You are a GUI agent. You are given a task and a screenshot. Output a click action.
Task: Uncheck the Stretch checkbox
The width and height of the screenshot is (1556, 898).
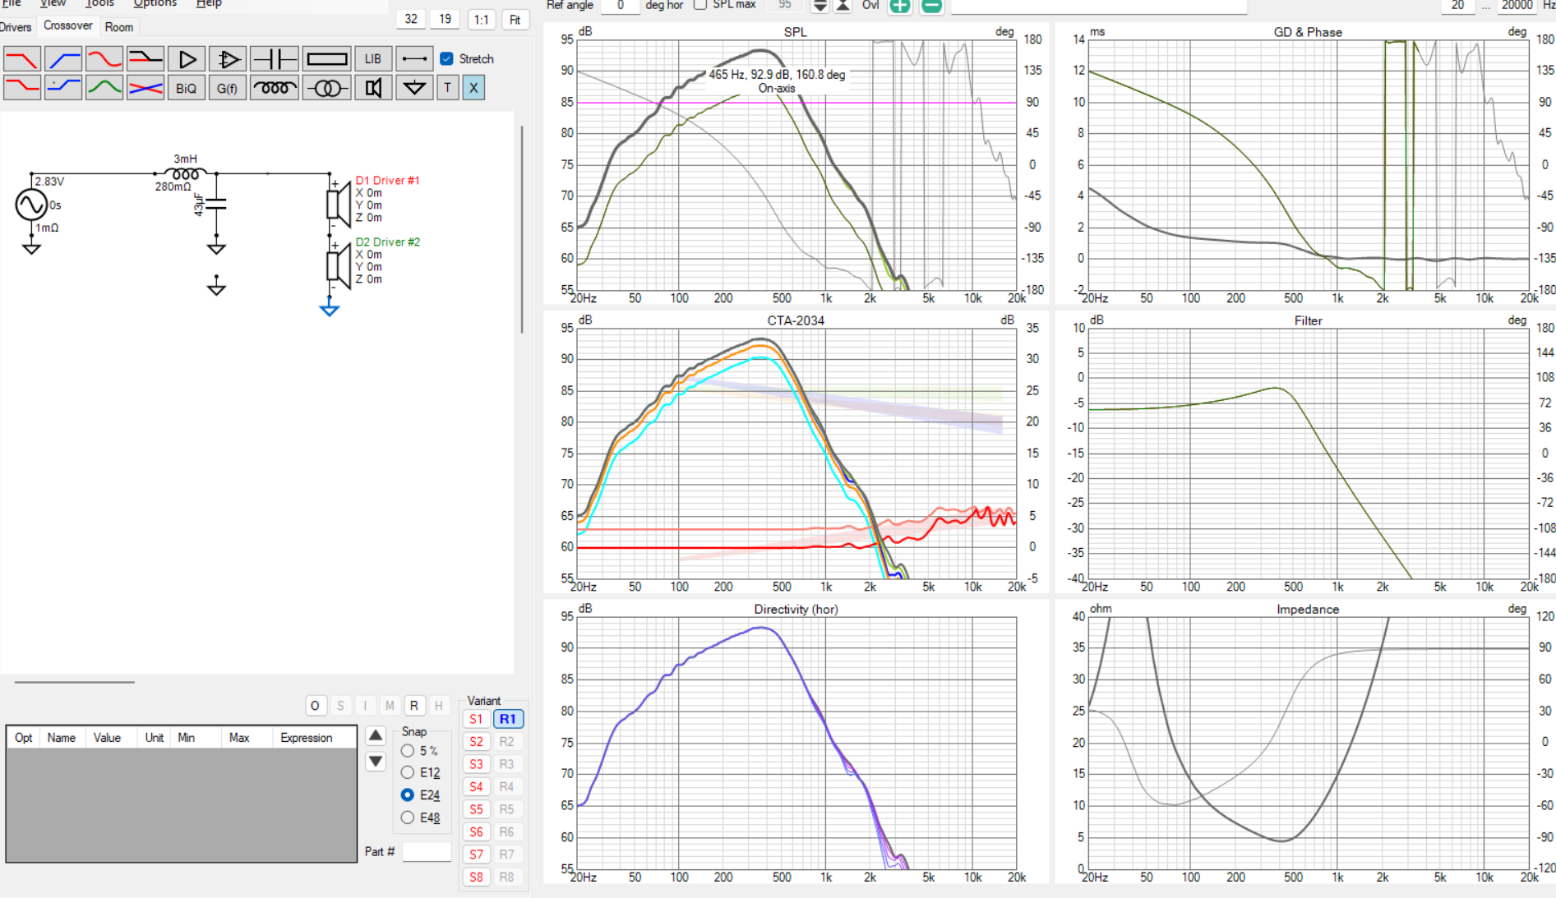click(x=447, y=59)
